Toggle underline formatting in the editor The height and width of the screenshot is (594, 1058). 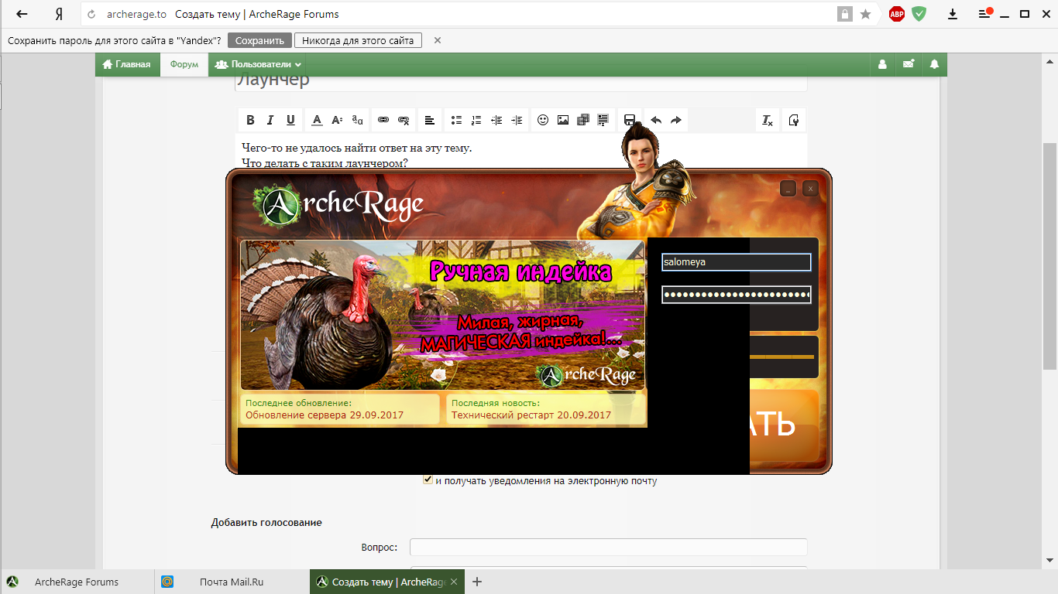tap(290, 120)
